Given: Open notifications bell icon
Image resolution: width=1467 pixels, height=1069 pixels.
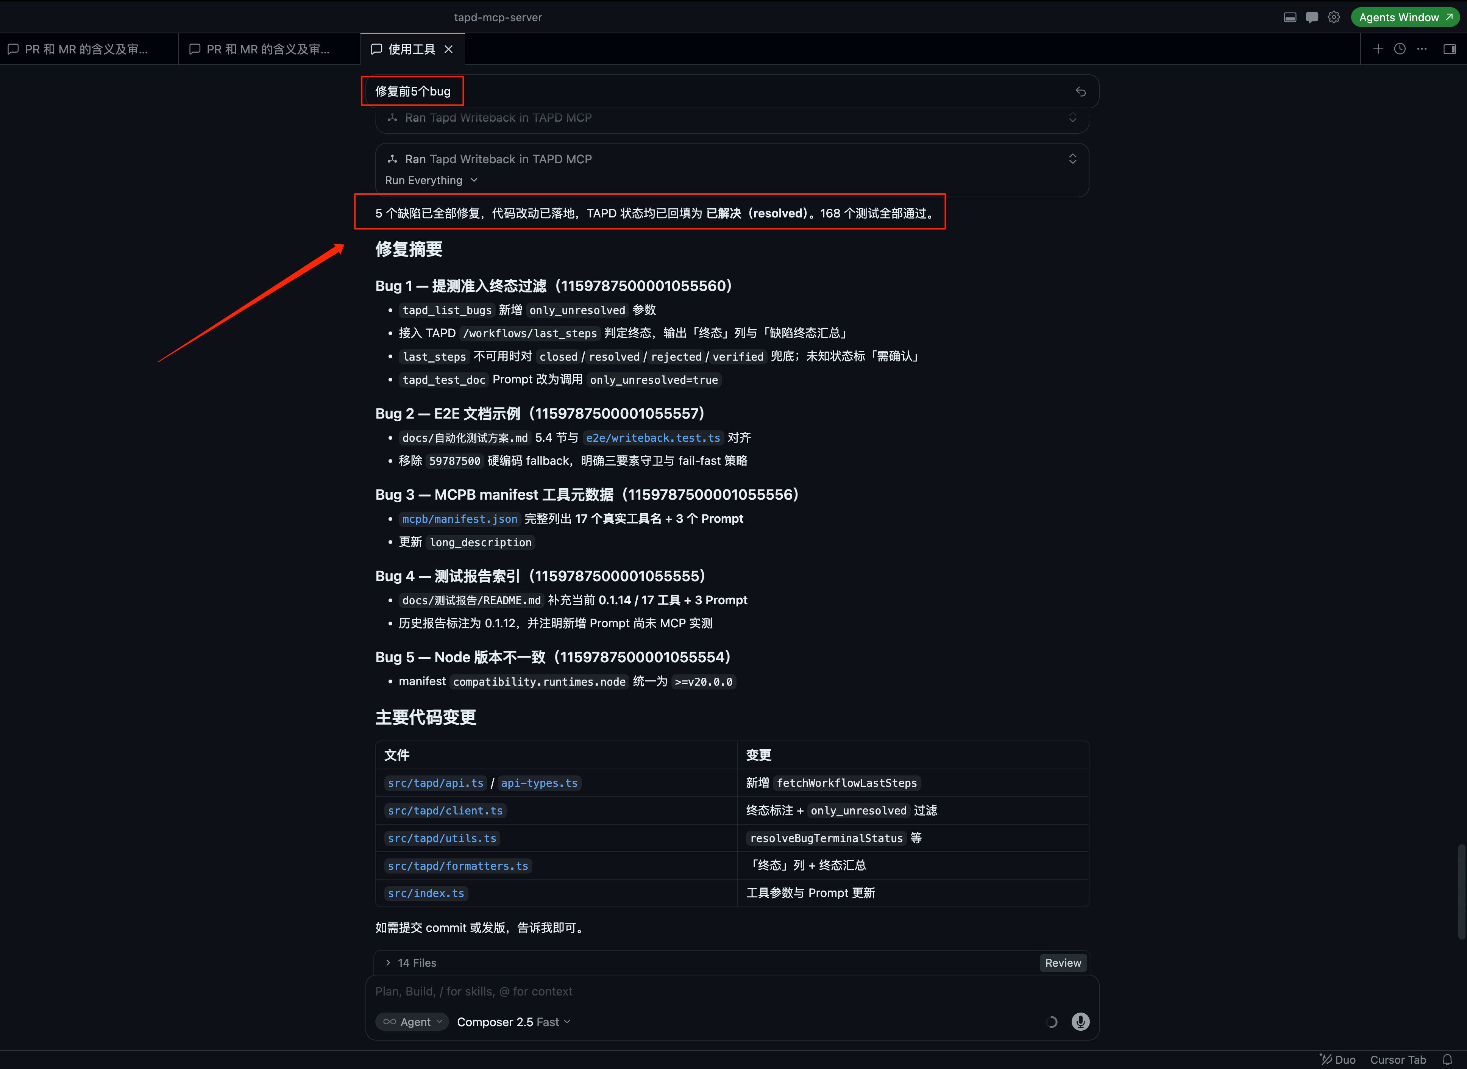Looking at the screenshot, I should [x=1447, y=1059].
